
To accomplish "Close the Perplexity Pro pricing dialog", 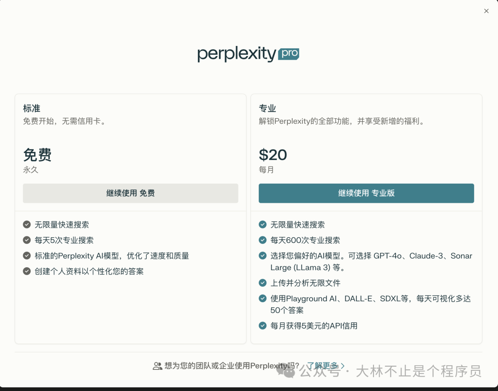I will click(486, 11).
